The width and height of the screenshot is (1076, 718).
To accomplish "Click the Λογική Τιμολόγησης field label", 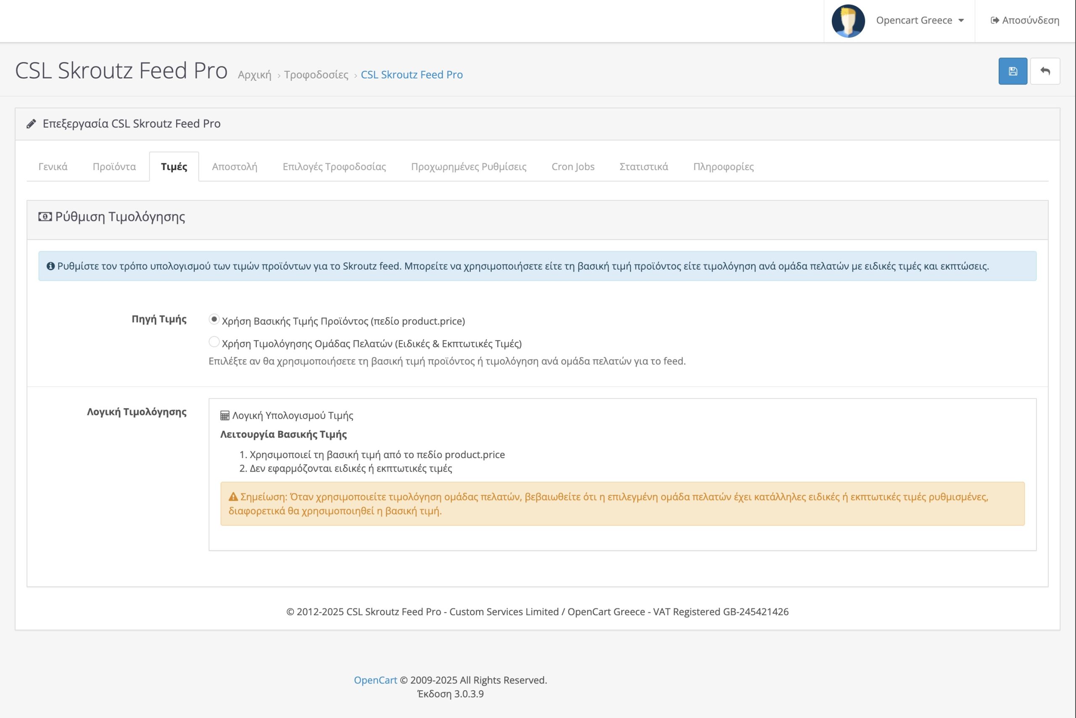I will pyautogui.click(x=137, y=411).
